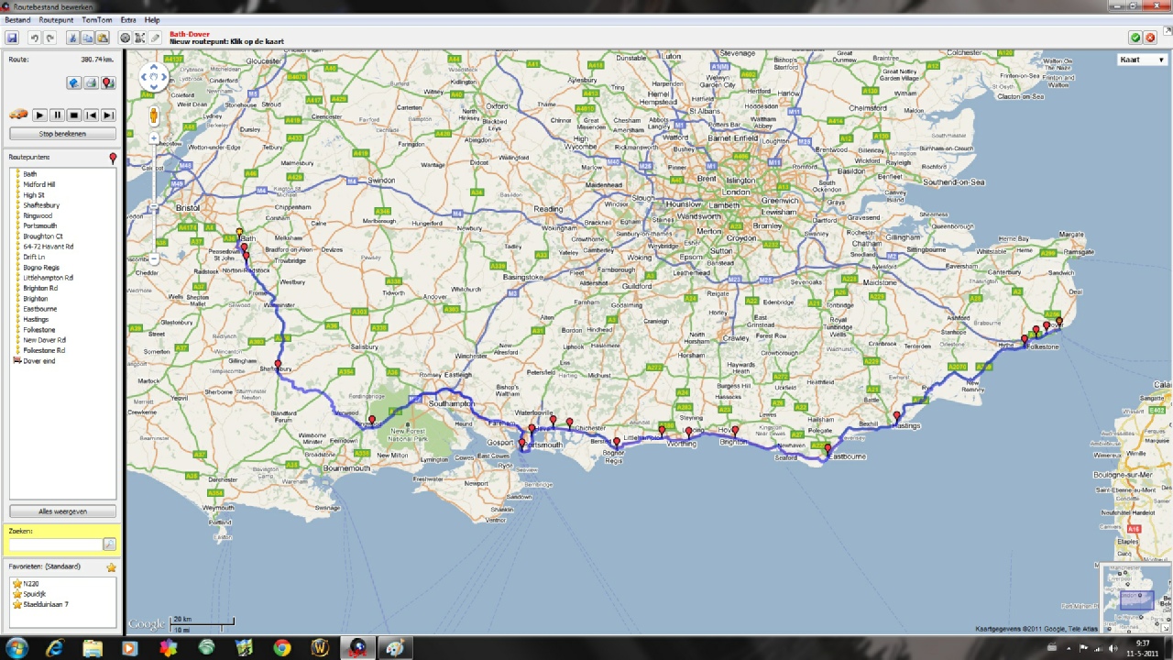Select Littlehampton Rd in the route list
This screenshot has height=660, width=1173.
pos(48,278)
